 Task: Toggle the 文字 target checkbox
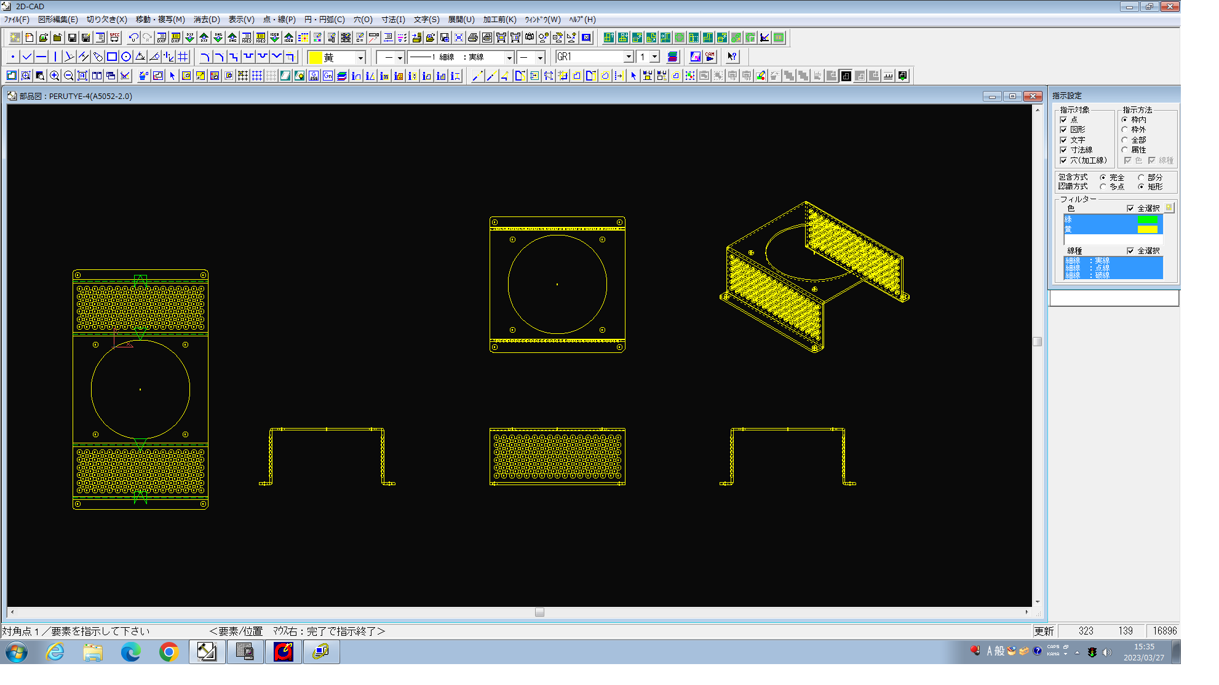point(1063,140)
